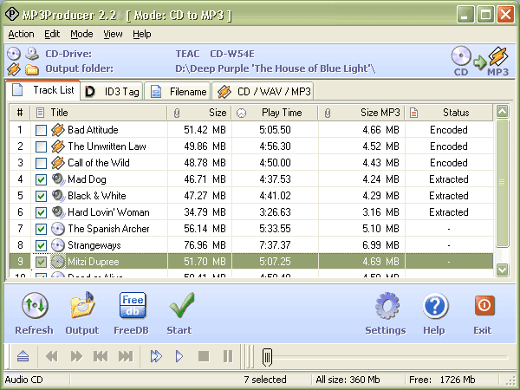Open the Action menu
Screen dimensions: 520x390
[x=21, y=34]
